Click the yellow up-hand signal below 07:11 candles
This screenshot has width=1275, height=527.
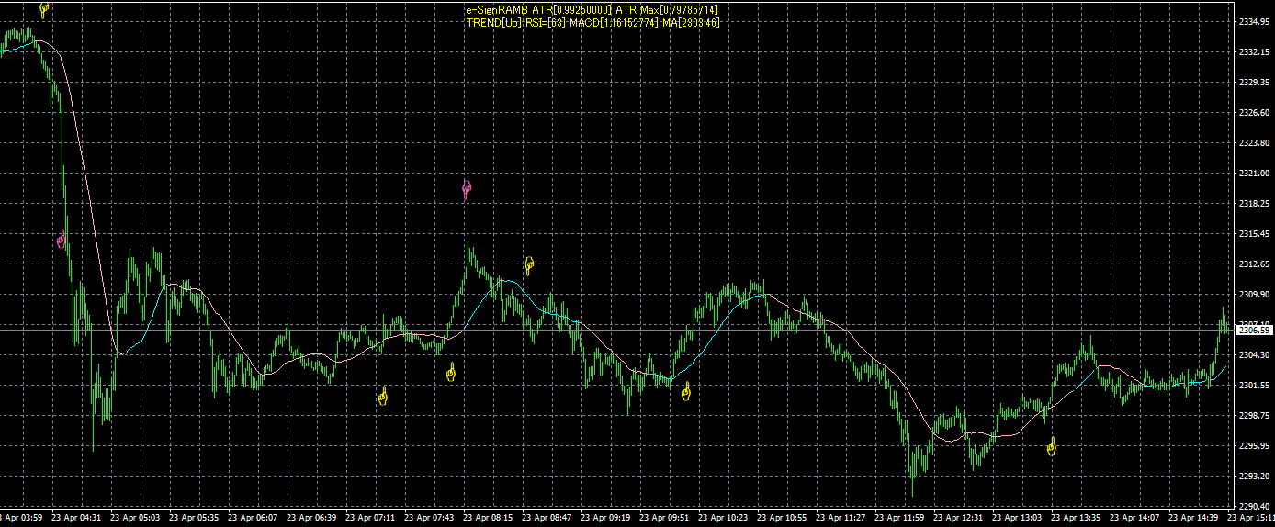384,397
